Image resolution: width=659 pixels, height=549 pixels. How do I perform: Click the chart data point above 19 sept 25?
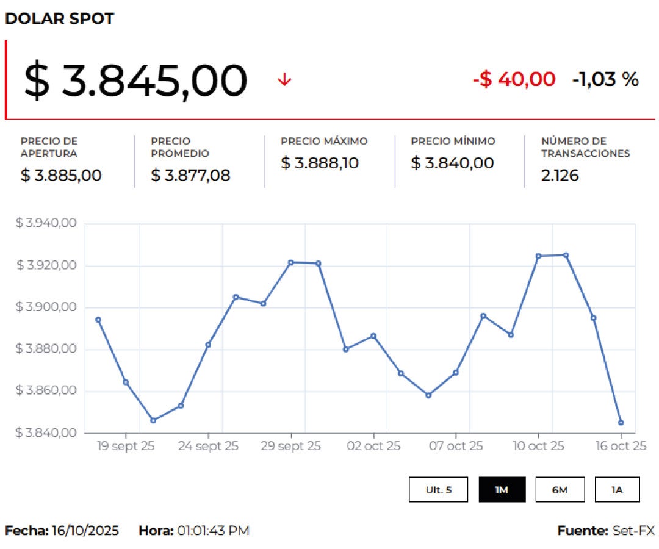coord(126,382)
